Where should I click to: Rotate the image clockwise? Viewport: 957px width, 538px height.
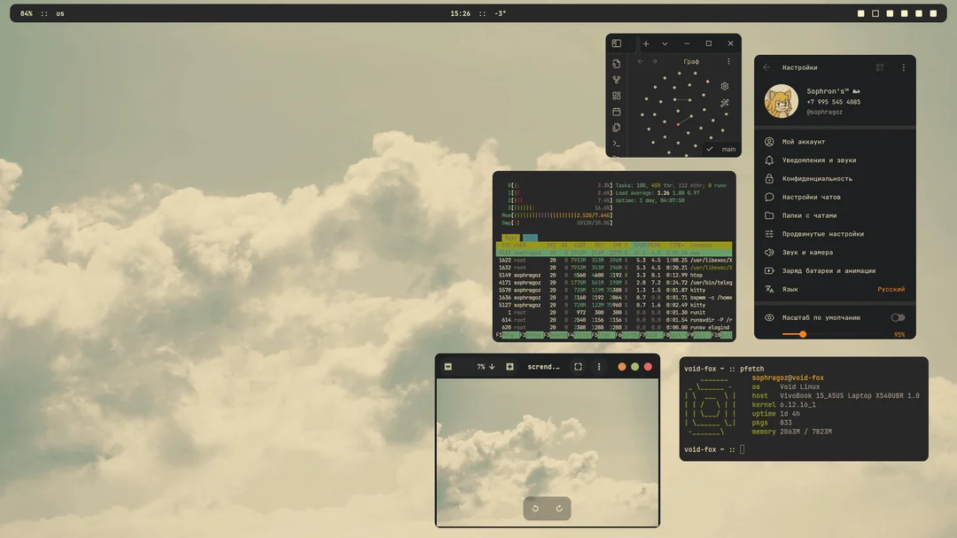pos(559,509)
